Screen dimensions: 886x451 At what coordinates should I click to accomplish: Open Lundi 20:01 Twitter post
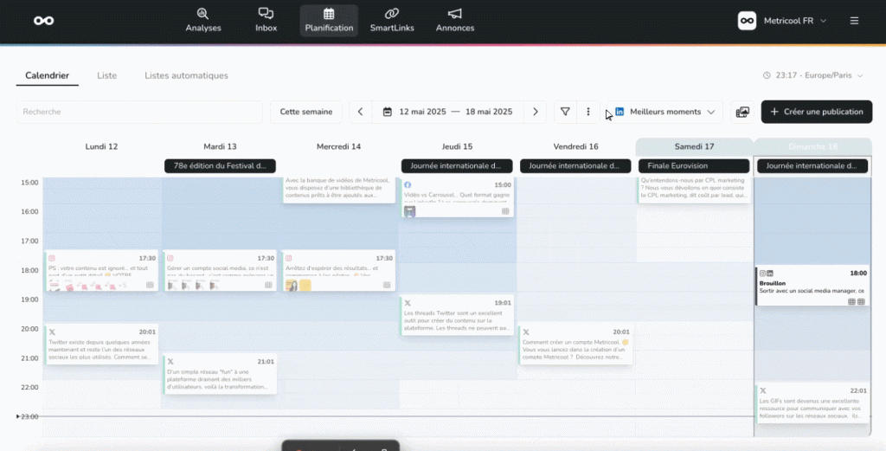pos(102,345)
